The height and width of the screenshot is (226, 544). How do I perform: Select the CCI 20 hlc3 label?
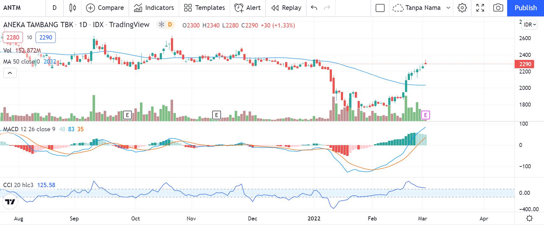point(18,185)
